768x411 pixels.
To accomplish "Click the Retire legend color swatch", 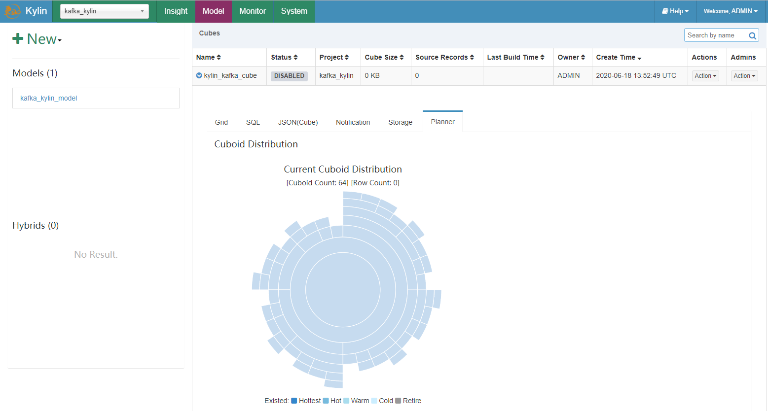I will 398,401.
